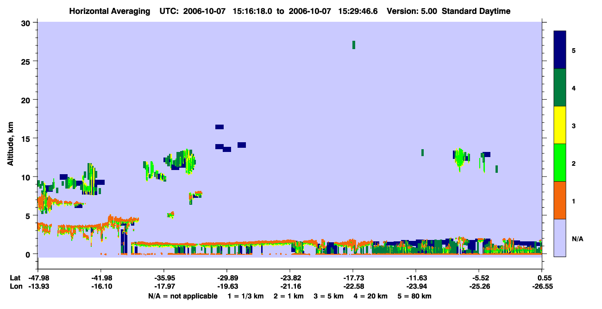Click latitude value -5.52
The width and height of the screenshot is (602, 309).
click(x=479, y=278)
